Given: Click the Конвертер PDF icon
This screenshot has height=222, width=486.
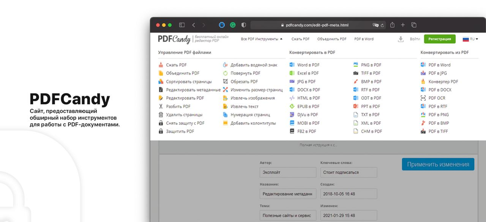Looking at the screenshot, I should pyautogui.click(x=423, y=81).
